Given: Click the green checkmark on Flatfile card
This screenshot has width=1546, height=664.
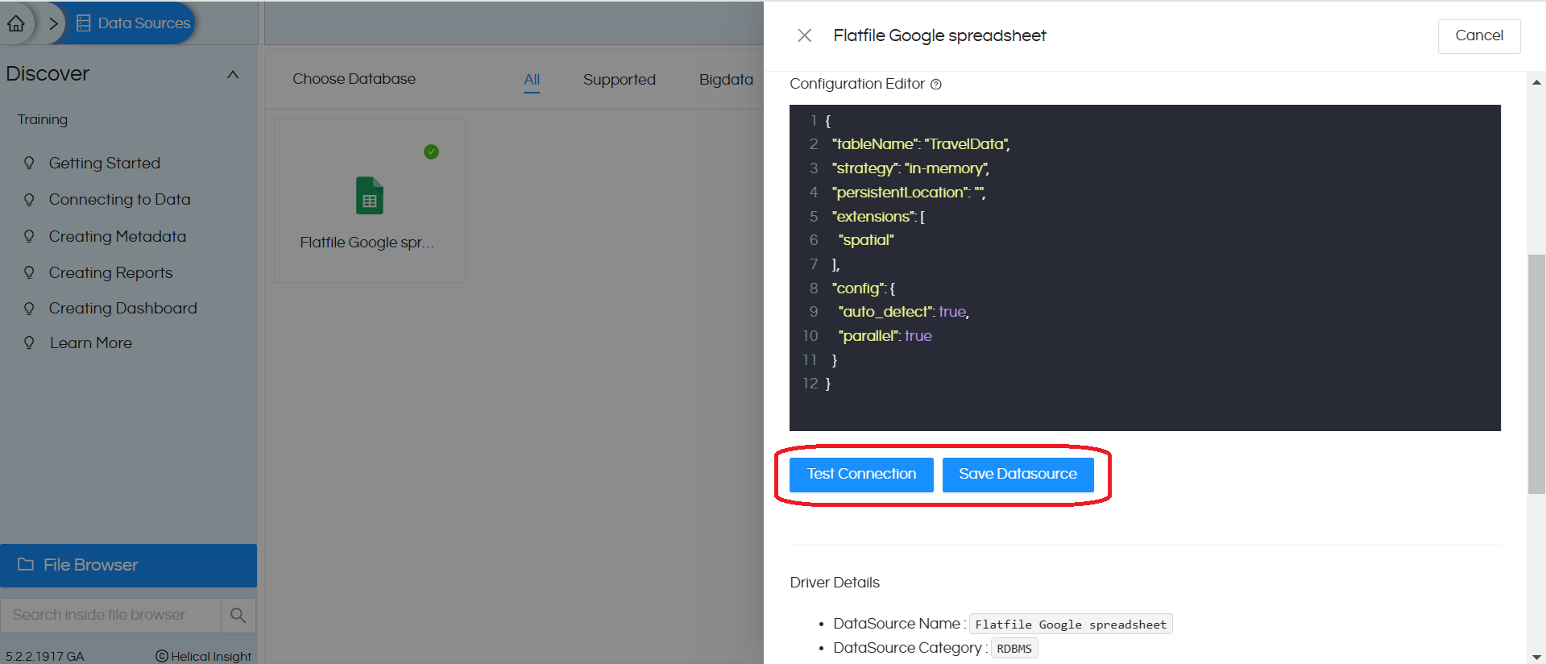Looking at the screenshot, I should click(x=432, y=151).
